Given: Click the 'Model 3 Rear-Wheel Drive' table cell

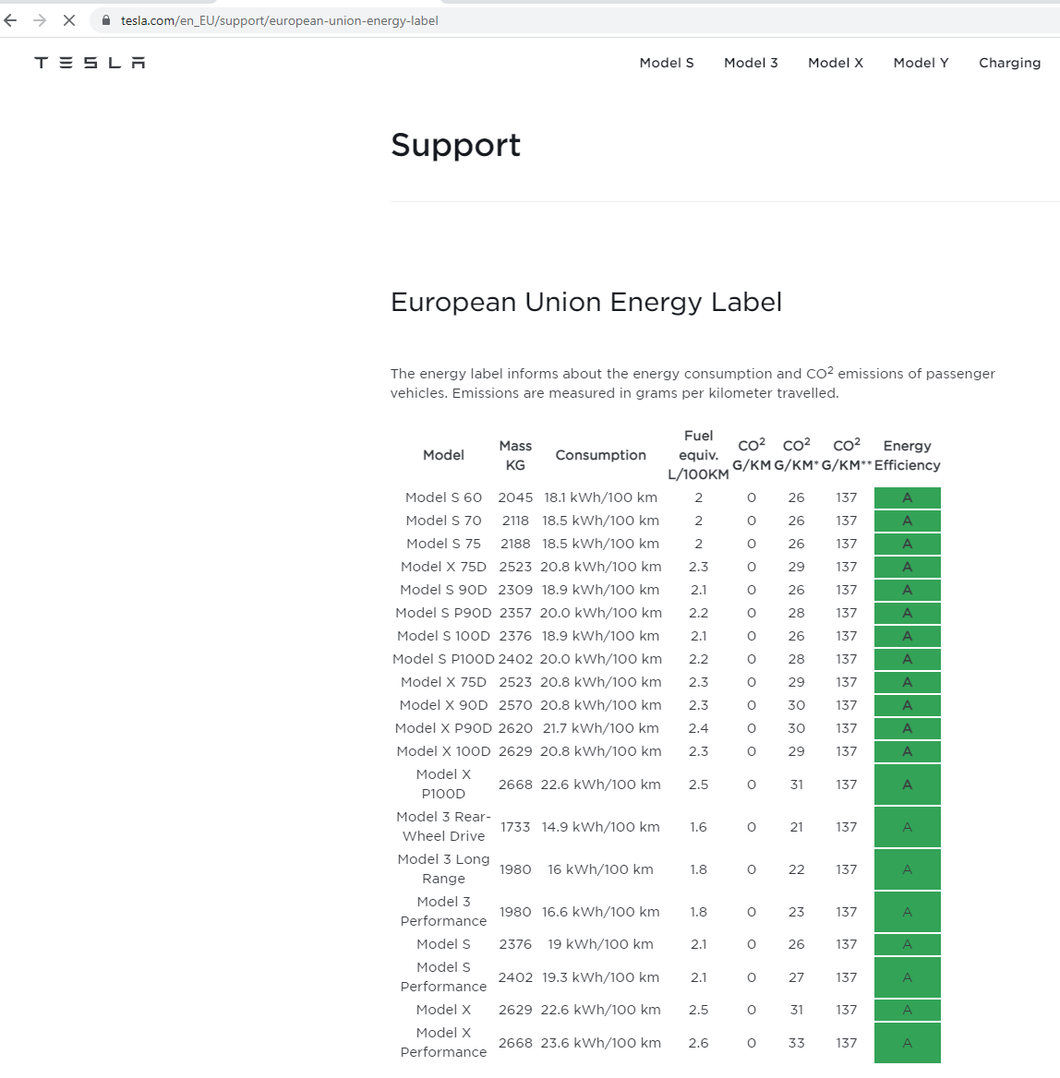Looking at the screenshot, I should (444, 826).
